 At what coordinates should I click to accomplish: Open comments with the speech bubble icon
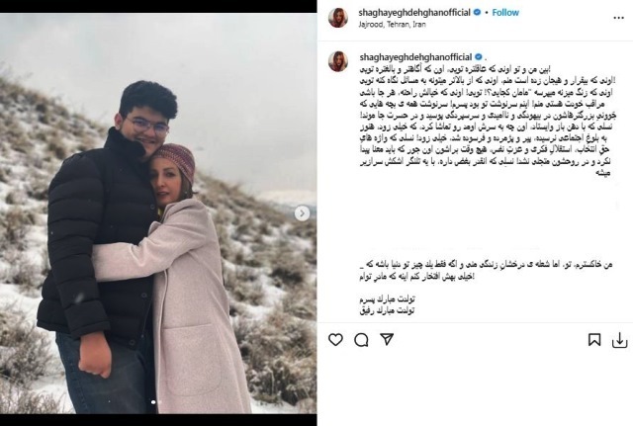[361, 340]
